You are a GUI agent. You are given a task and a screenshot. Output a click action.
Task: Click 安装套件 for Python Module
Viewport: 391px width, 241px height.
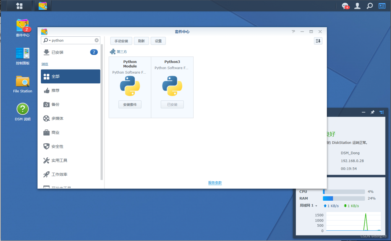pos(130,104)
